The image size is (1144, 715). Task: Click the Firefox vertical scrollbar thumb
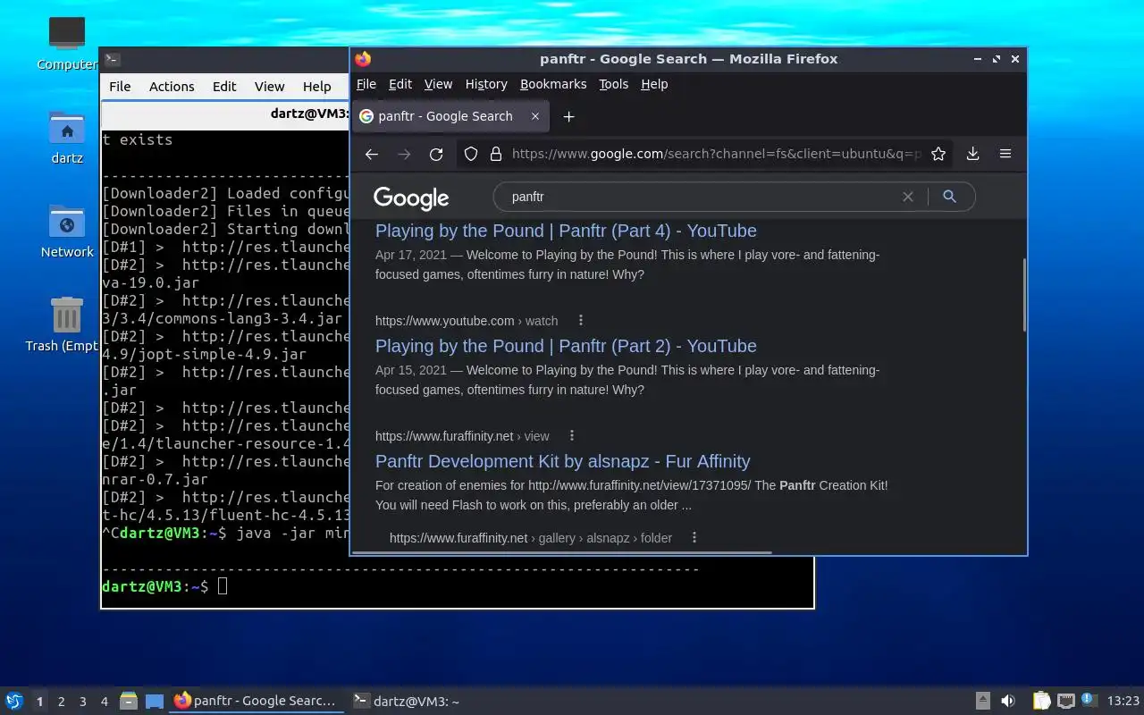click(x=1024, y=295)
